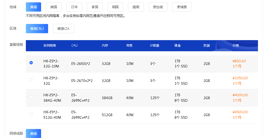Viewport: 274px width, 138px height.
Task: Choose the 越南 region
Action: click(x=136, y=7)
